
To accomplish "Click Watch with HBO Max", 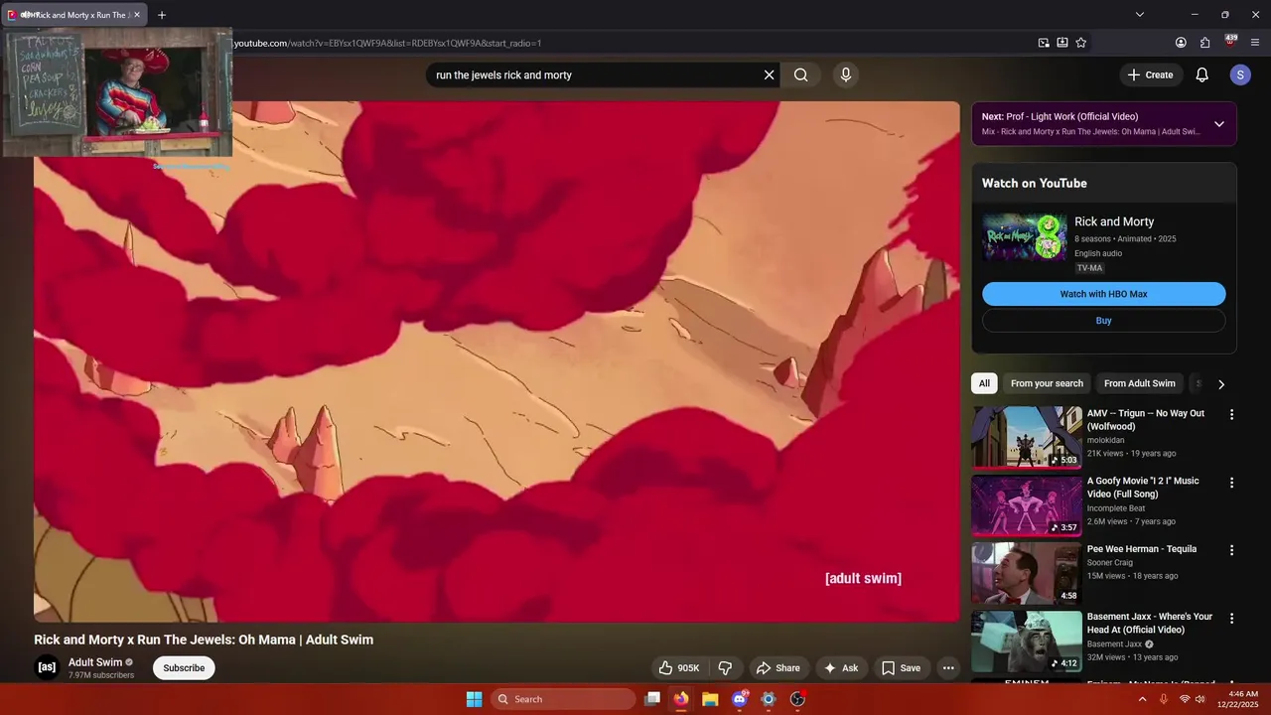I will click(x=1103, y=294).
